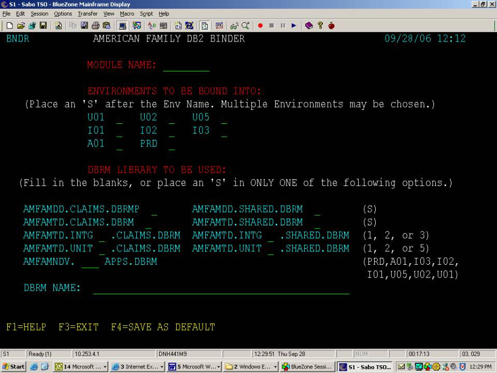Click the greyed-out Copy toolbar icon
The height and width of the screenshot is (373, 497).
coord(73,26)
